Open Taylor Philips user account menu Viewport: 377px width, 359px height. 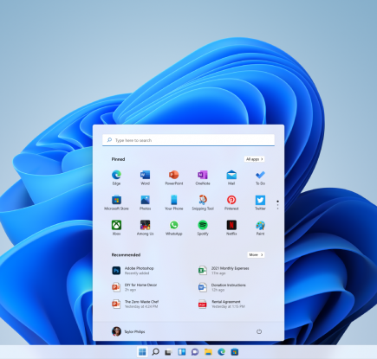[x=128, y=331]
